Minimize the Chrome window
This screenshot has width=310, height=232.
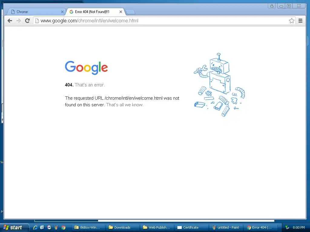tap(281, 6)
